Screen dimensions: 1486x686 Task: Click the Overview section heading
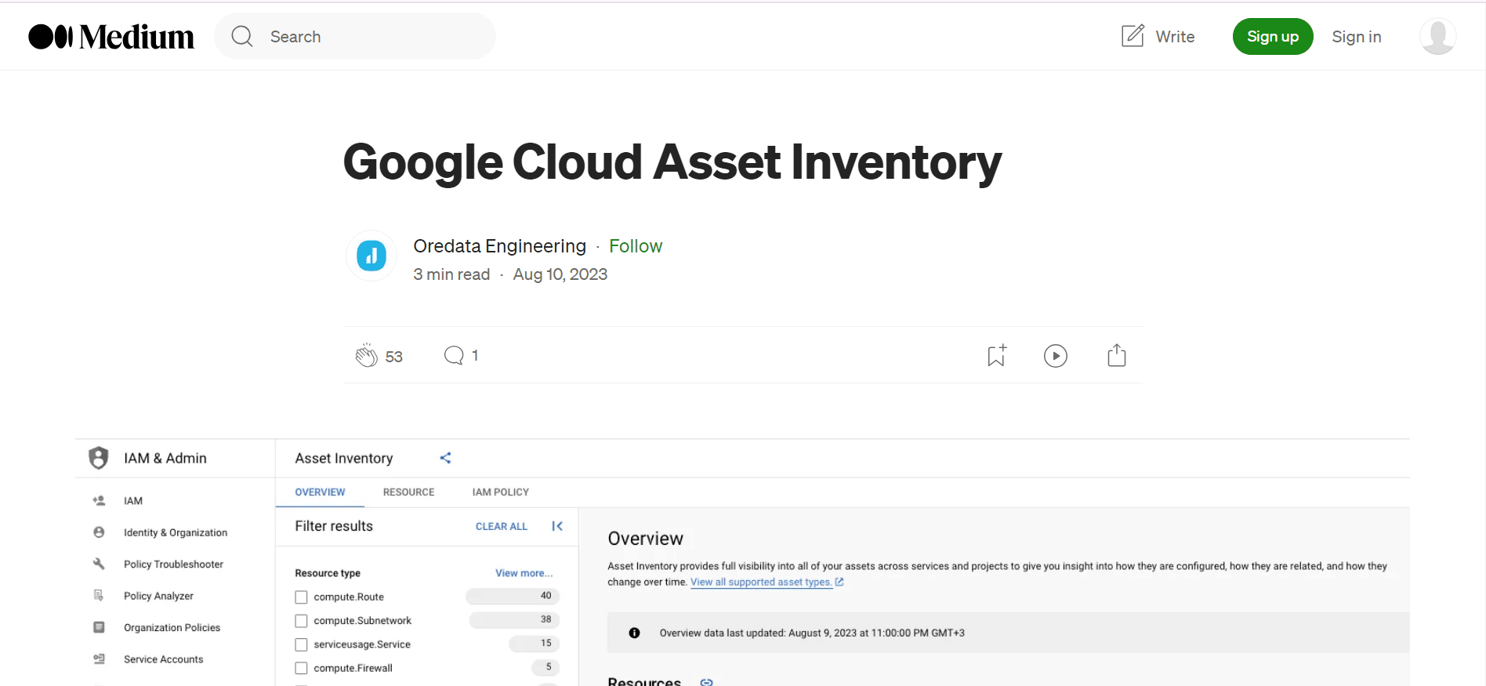click(x=646, y=539)
